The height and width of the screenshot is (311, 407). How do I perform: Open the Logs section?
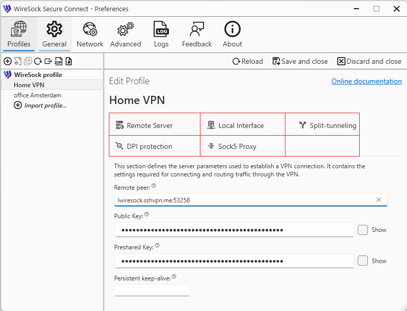[161, 35]
